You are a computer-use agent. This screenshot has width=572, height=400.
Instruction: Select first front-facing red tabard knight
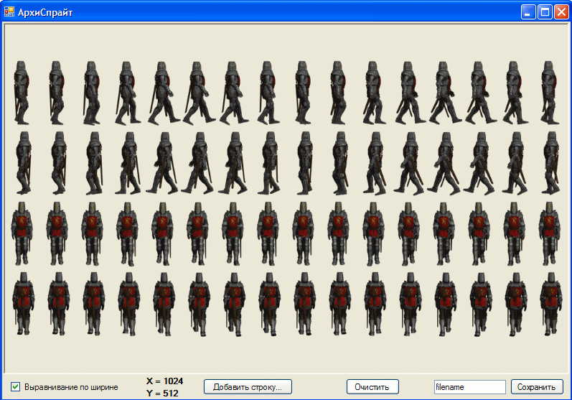(22, 233)
